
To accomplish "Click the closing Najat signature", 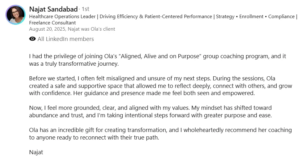I will (x=36, y=152).
